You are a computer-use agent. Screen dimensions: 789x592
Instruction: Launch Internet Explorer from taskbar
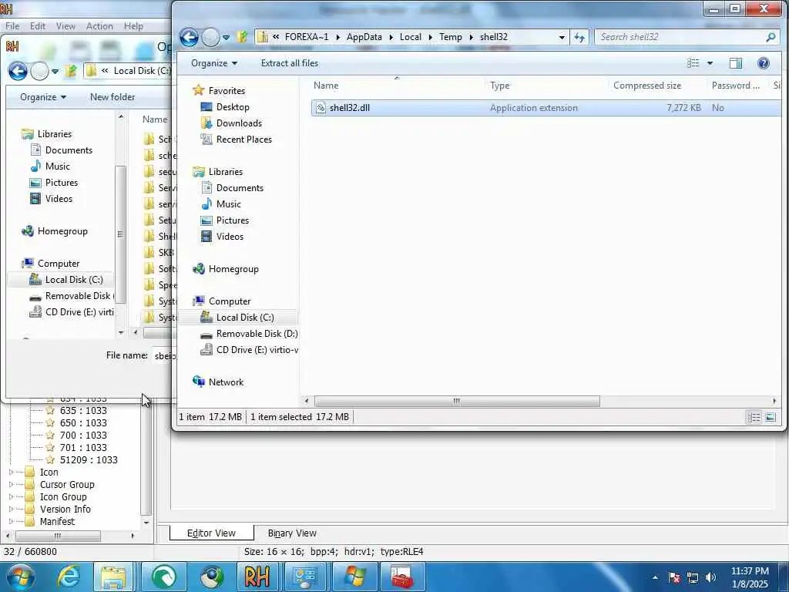[68, 577]
